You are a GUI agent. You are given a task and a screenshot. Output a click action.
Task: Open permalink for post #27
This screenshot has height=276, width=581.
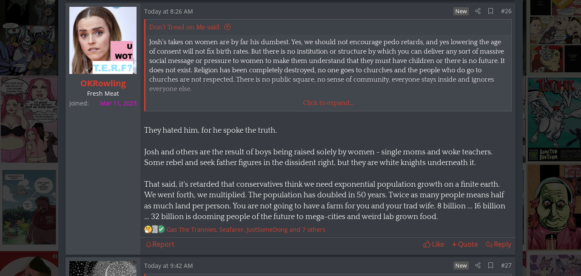point(506,265)
